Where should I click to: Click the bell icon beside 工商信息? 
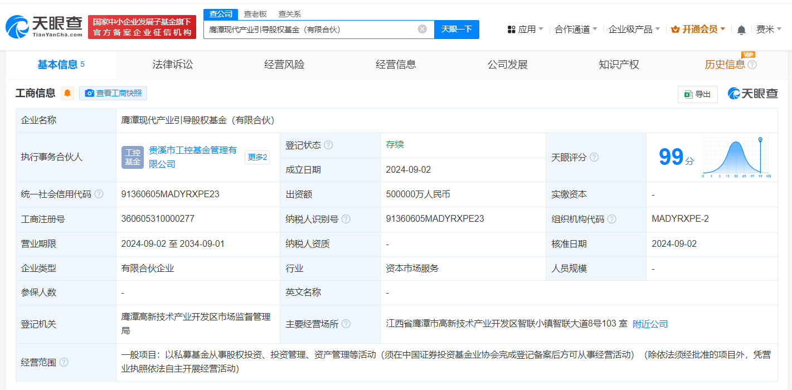pyautogui.click(x=66, y=93)
